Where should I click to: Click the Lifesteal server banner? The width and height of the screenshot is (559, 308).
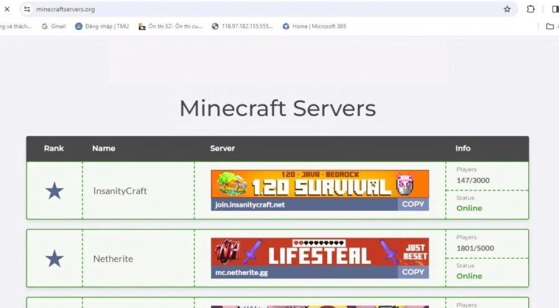pyautogui.click(x=320, y=252)
